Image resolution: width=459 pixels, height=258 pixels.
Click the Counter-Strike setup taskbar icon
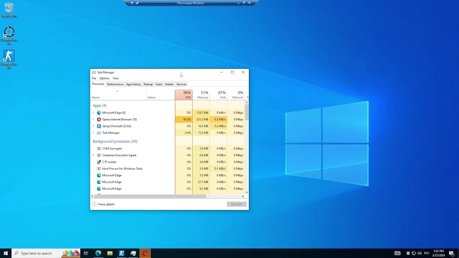(x=122, y=253)
